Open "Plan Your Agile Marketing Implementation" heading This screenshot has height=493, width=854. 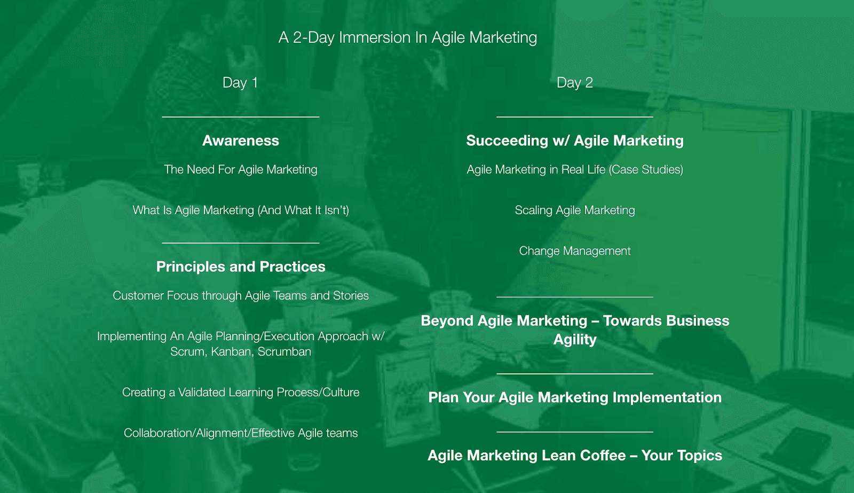pyautogui.click(x=574, y=397)
